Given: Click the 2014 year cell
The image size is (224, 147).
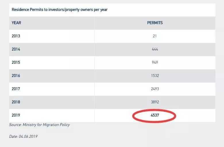Looking at the screenshot, I should 16,49.
